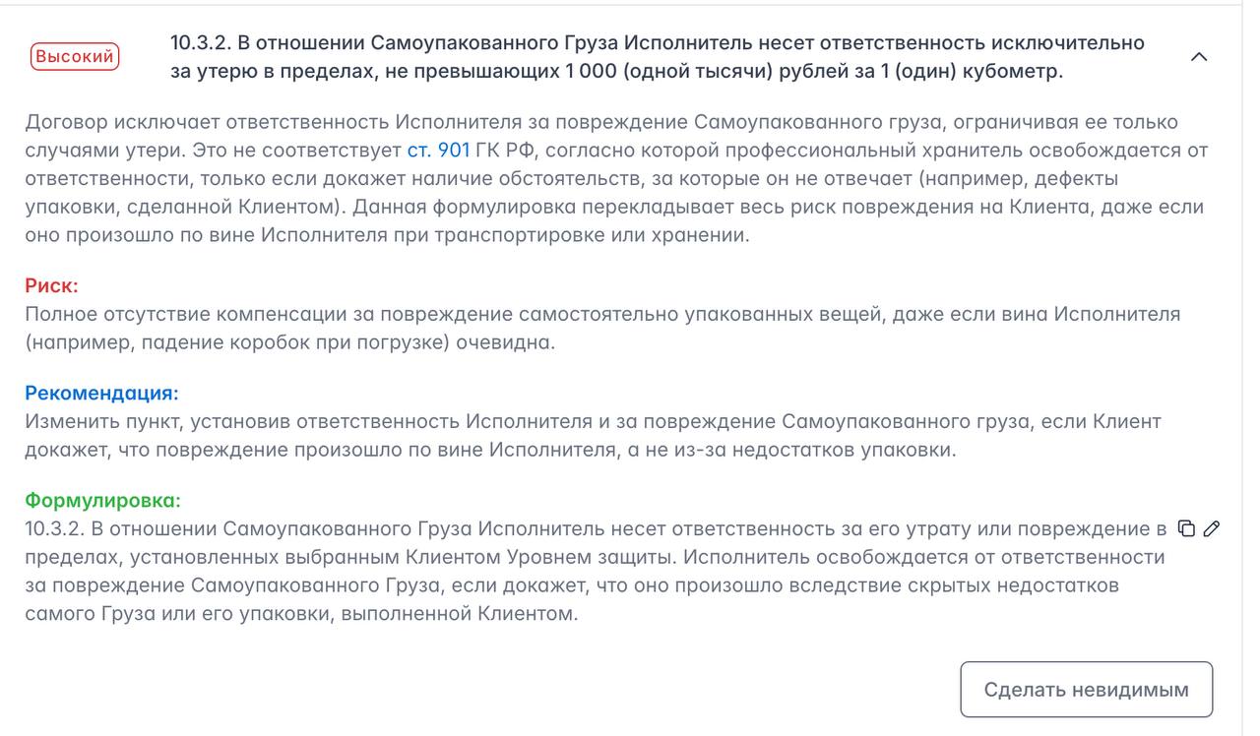
Task: Collapse clause 10.3.2 with the chevron
Action: pos(1199,57)
